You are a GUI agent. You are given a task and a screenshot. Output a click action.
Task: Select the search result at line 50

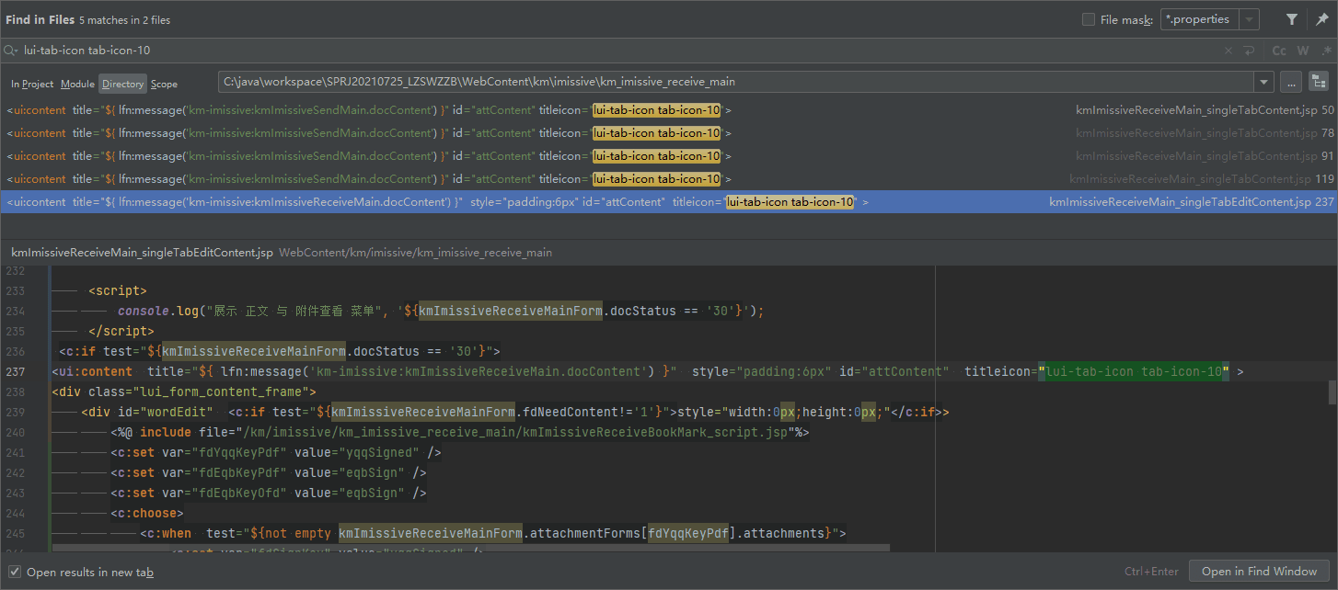pyautogui.click(x=669, y=110)
